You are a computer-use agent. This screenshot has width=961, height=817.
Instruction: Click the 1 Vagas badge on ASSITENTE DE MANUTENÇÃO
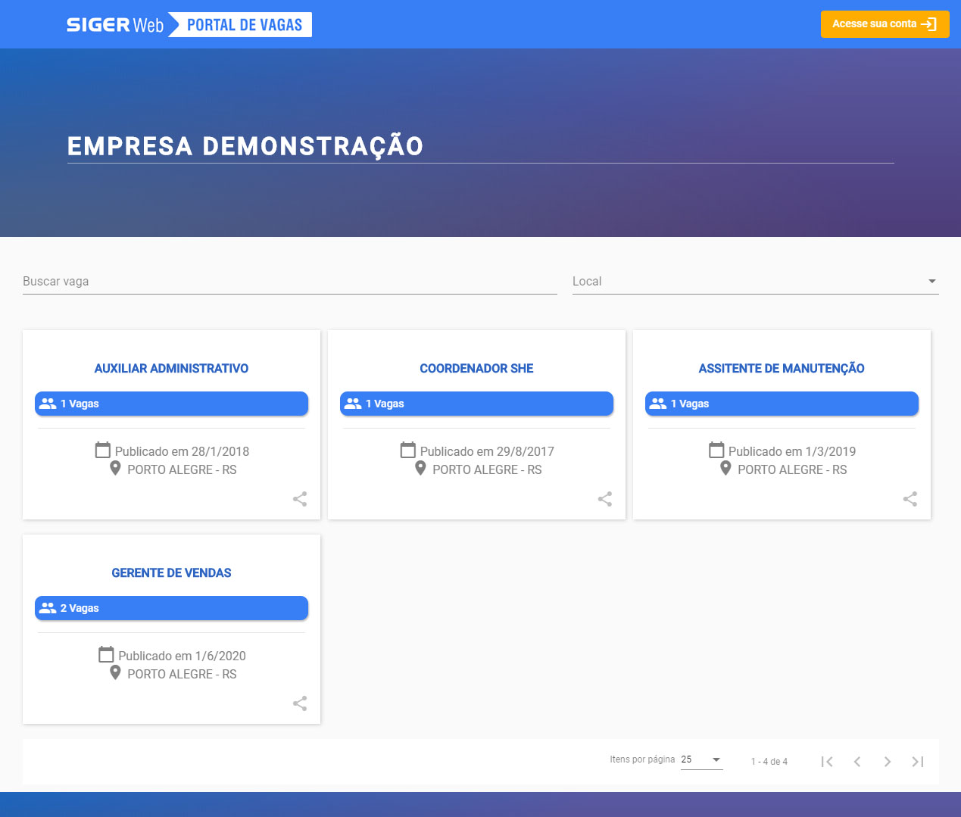pyautogui.click(x=781, y=404)
